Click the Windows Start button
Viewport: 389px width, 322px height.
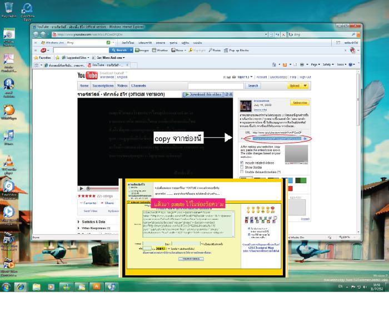click(7, 286)
